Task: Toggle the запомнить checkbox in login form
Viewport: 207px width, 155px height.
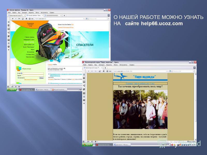Action: click(x=18, y=78)
